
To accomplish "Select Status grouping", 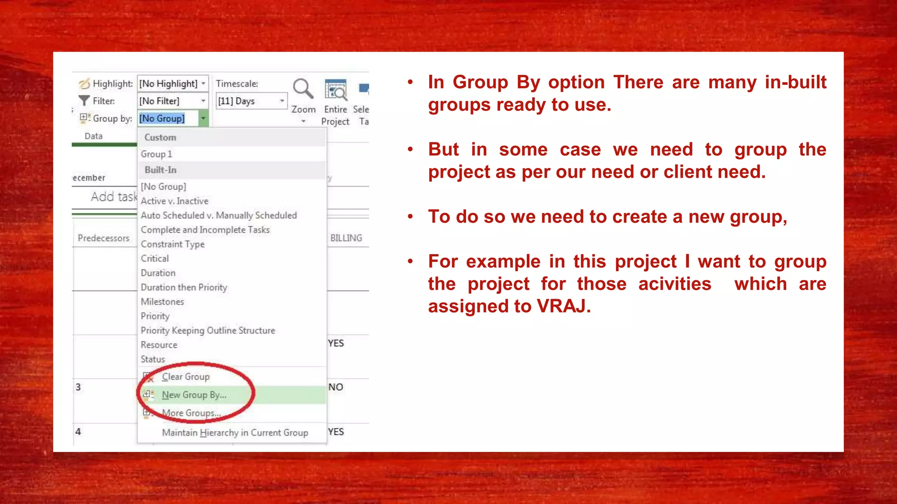I will point(232,359).
